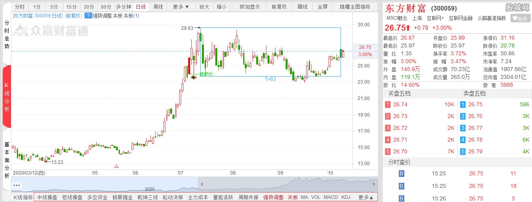Click the blue question mark help icon
Image resolution: width=532 pixels, height=202 pixels.
88,16
